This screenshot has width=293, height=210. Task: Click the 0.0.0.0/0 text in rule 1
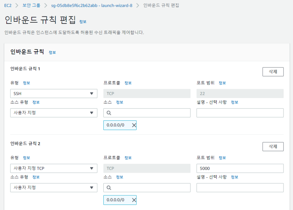coord(115,125)
